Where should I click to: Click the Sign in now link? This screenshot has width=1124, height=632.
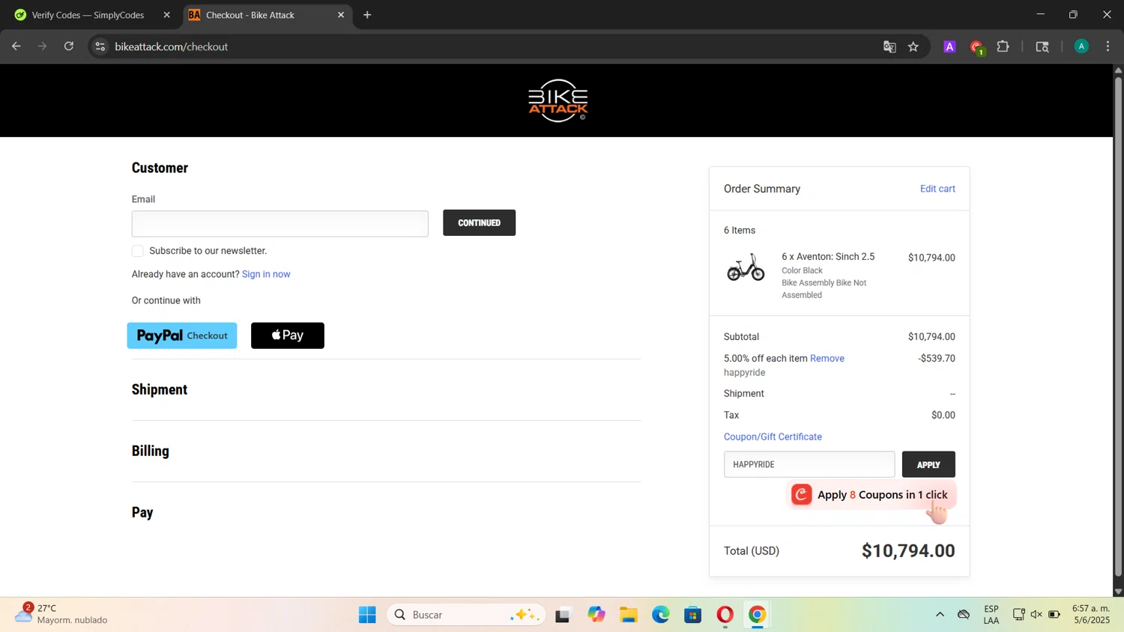click(266, 274)
